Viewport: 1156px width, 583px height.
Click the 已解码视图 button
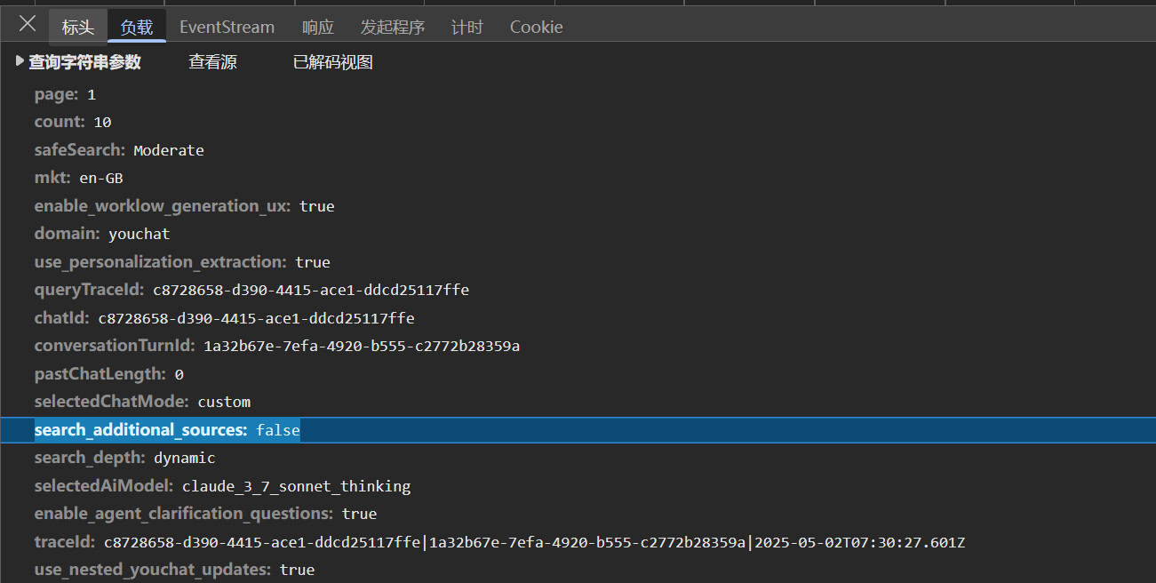click(332, 62)
